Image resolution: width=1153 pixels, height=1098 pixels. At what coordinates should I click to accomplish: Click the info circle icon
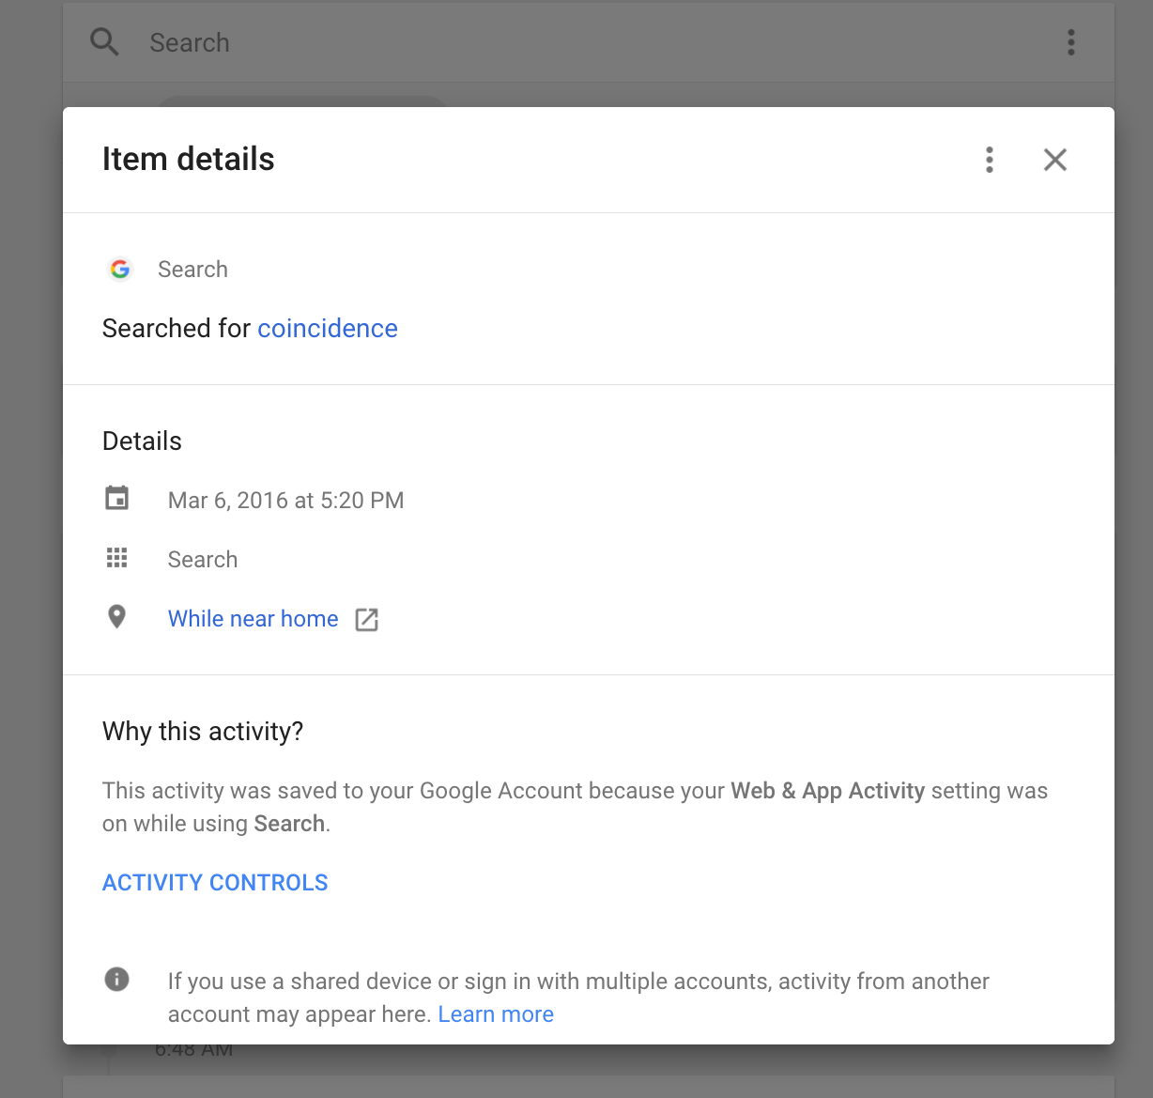pos(116,980)
